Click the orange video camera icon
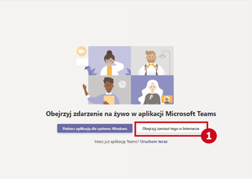252x179 pixels. click(x=82, y=51)
